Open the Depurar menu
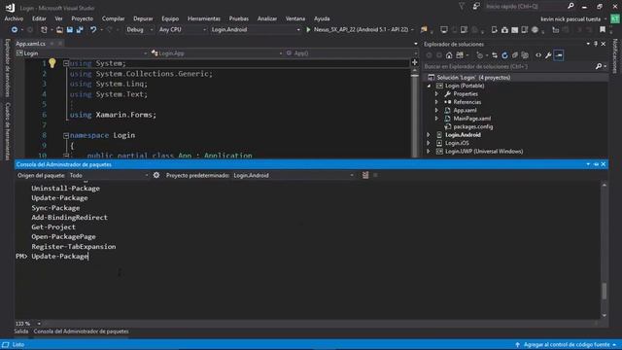Screen dimensions: 622x350 pyautogui.click(x=143, y=18)
